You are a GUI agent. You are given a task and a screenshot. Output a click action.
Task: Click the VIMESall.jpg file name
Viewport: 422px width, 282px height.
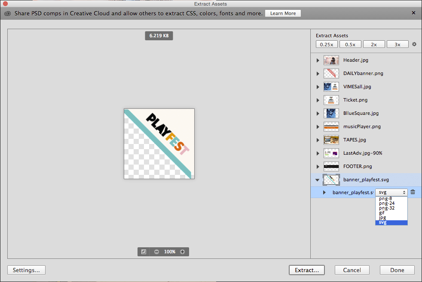(x=357, y=87)
